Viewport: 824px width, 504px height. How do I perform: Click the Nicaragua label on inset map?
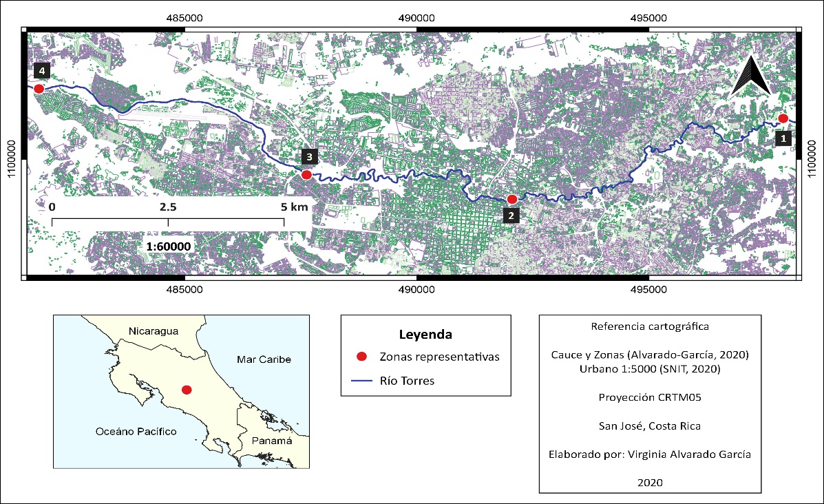pos(153,331)
